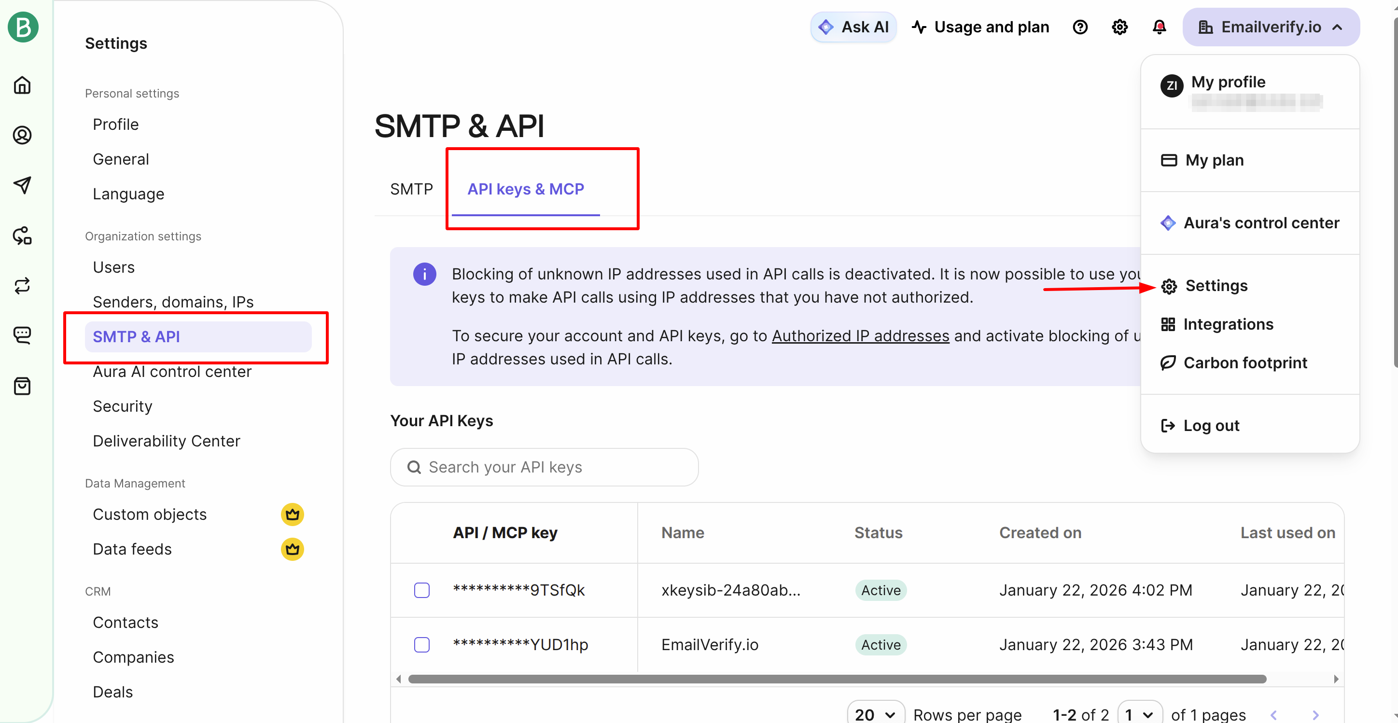This screenshot has height=723, width=1398.
Task: Open General settings
Action: tap(121, 159)
